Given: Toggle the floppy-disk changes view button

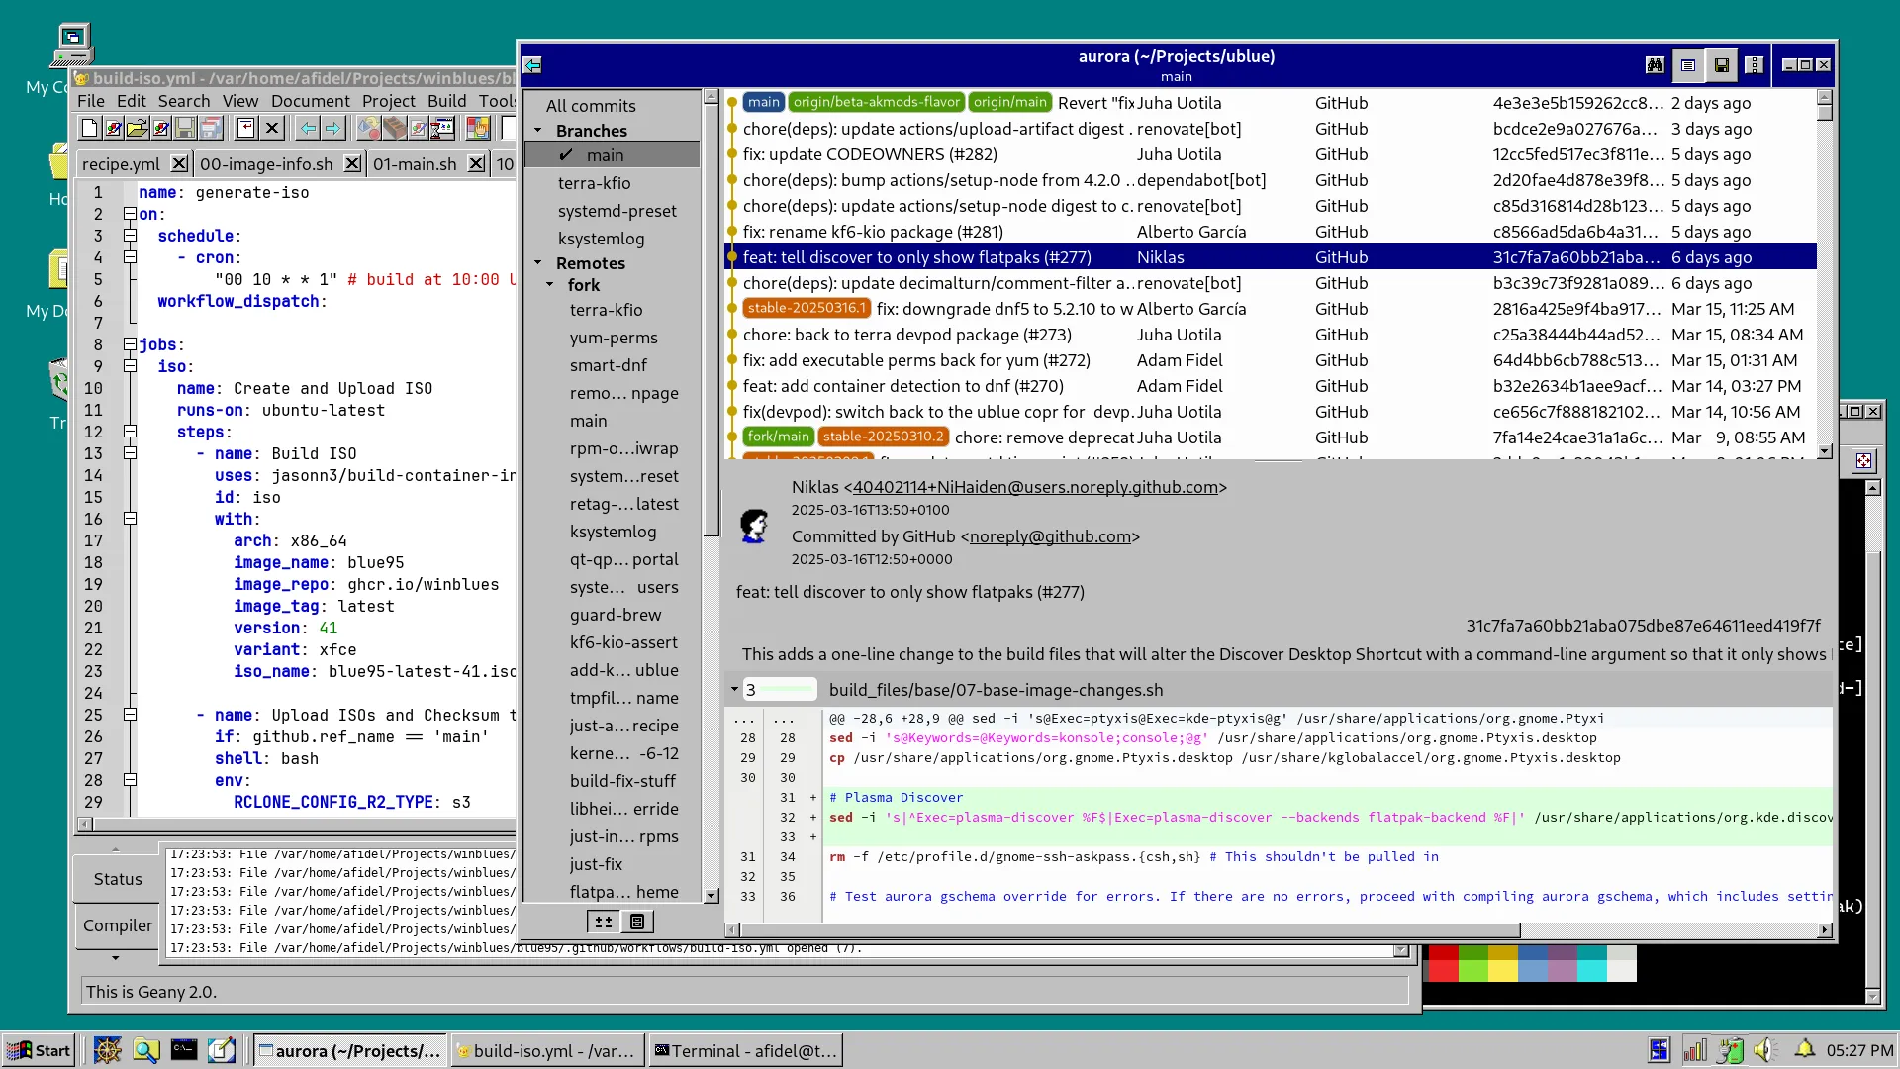Looking at the screenshot, I should point(1722,65).
